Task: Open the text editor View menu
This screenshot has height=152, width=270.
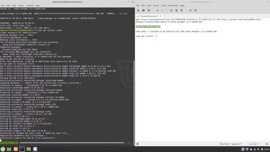Action: (x=149, y=5)
